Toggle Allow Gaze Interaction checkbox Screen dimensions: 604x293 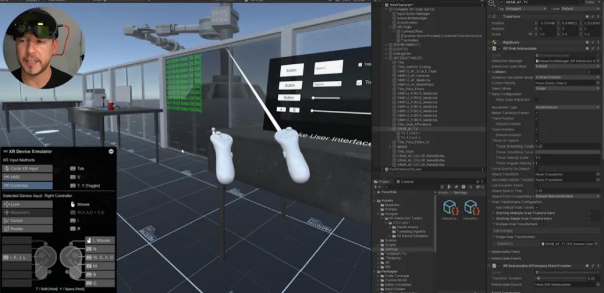coord(537,99)
